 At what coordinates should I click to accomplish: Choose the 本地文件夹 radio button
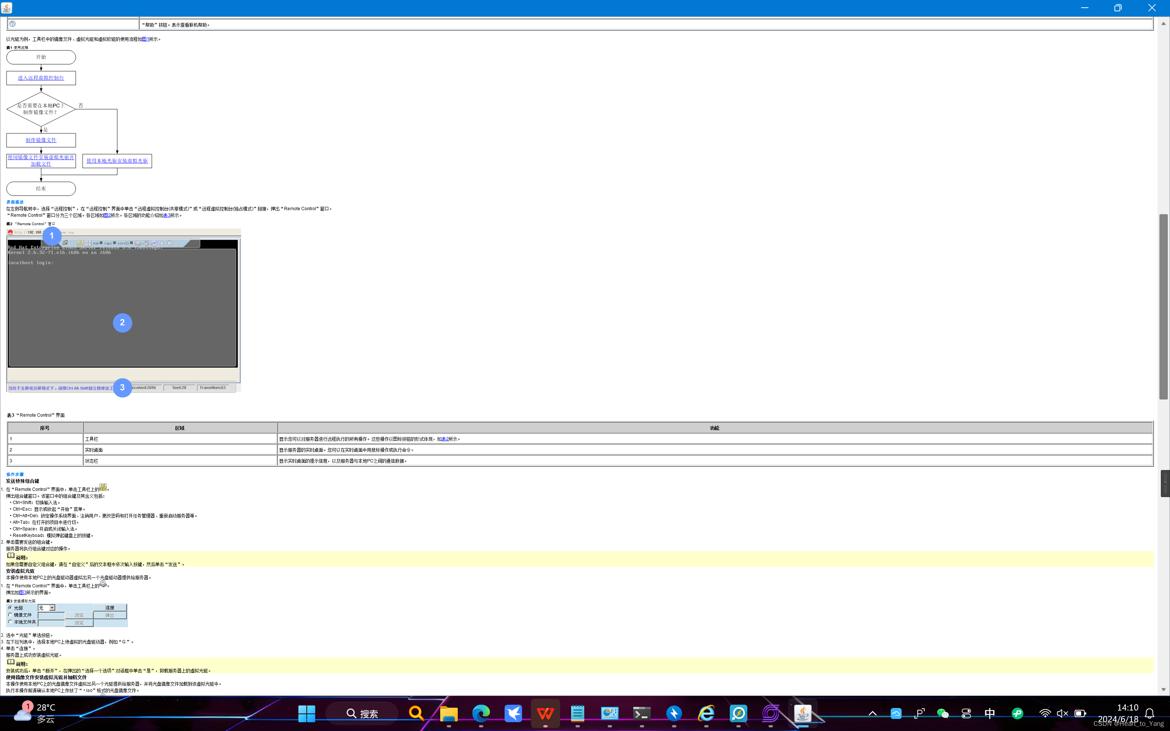(10, 622)
